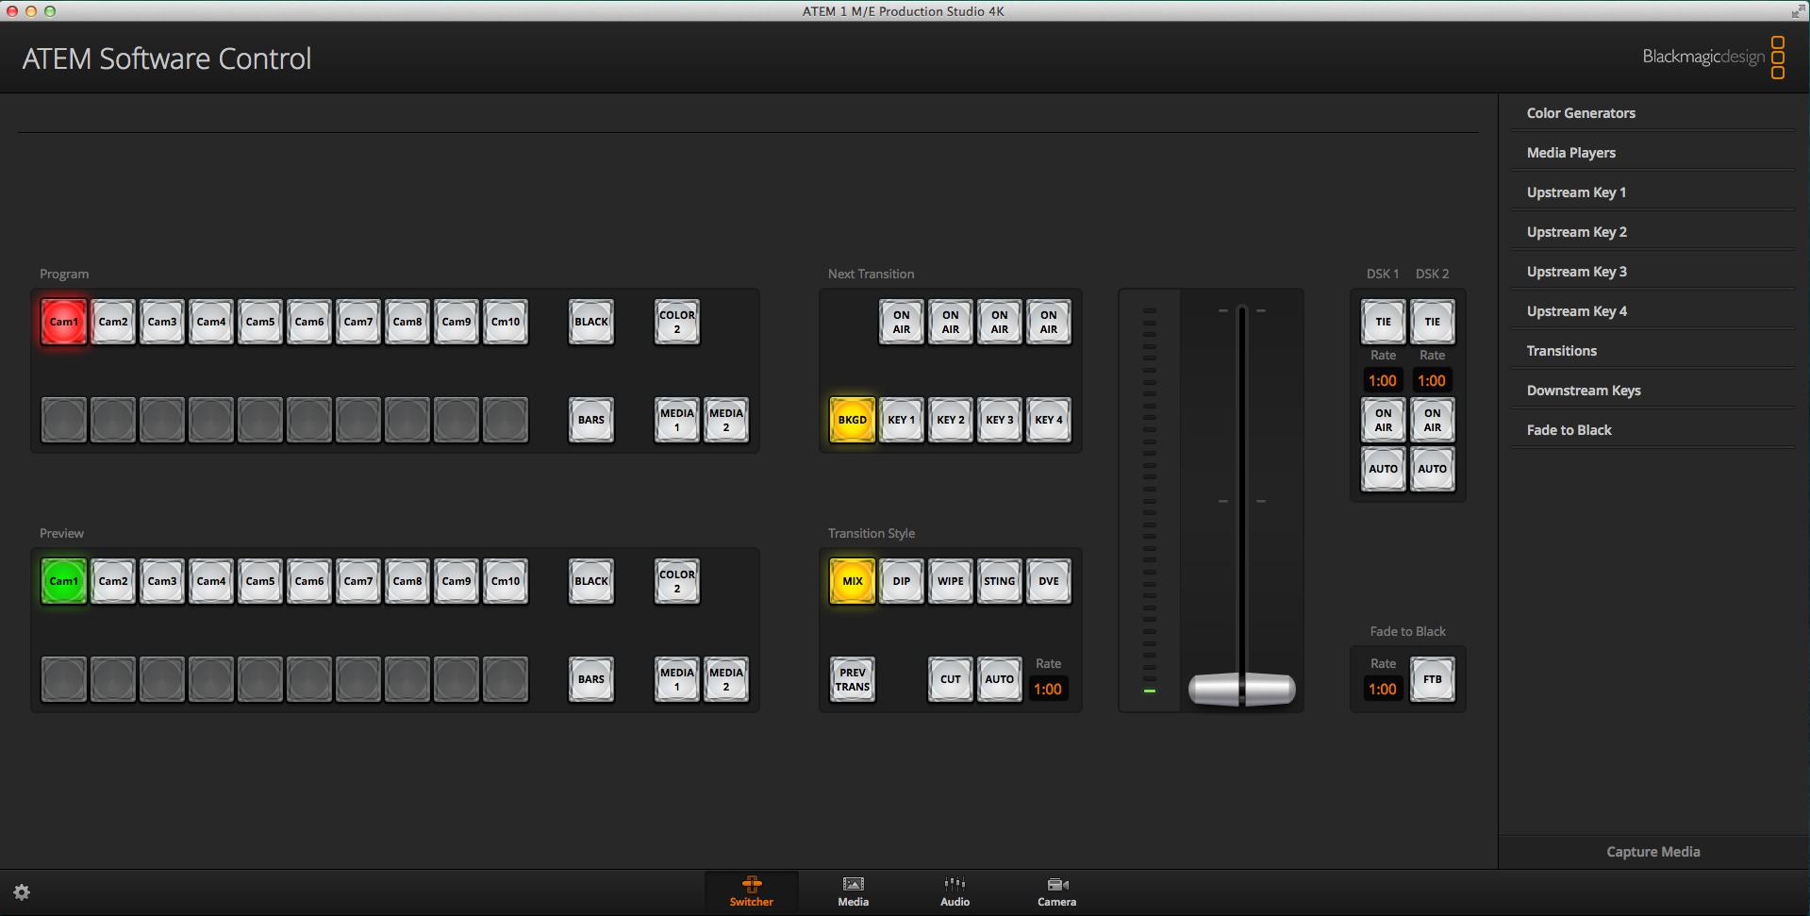Click AUTO button in Transition Style

point(1000,679)
